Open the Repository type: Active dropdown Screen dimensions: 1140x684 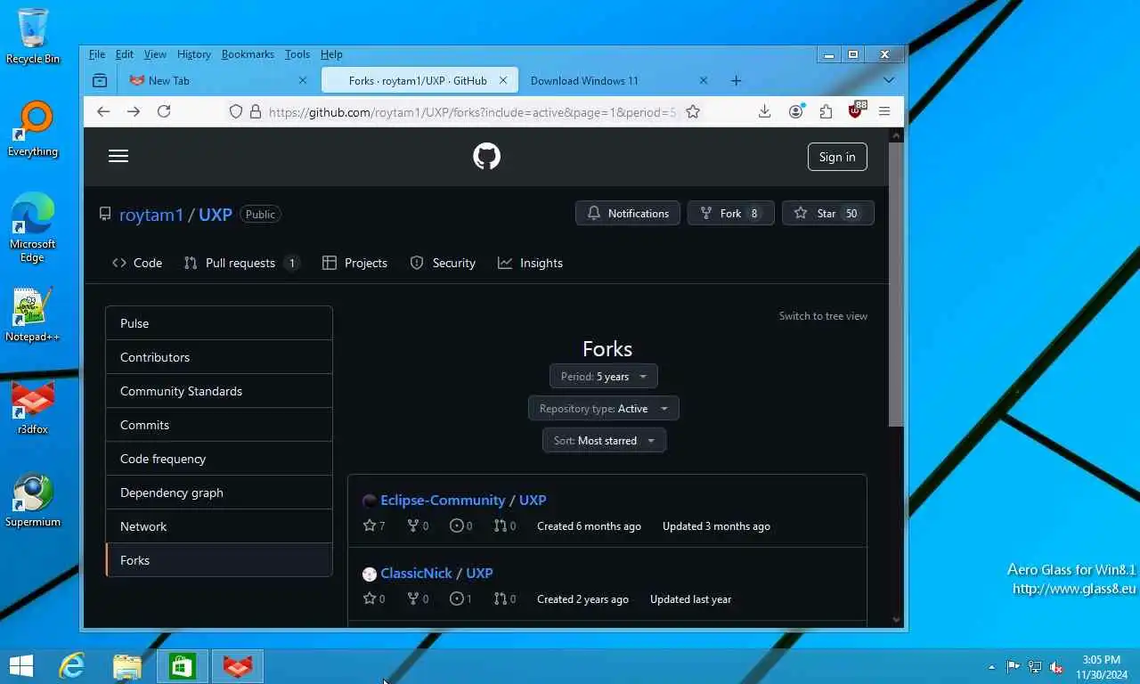pyautogui.click(x=604, y=409)
